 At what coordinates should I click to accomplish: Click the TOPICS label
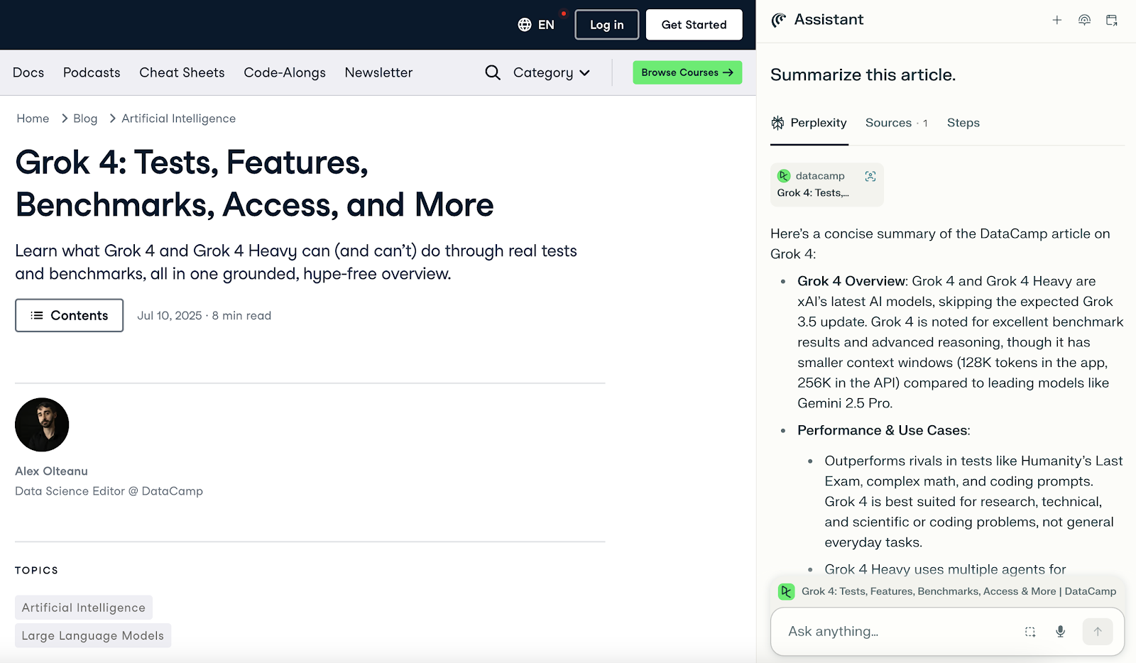36,571
